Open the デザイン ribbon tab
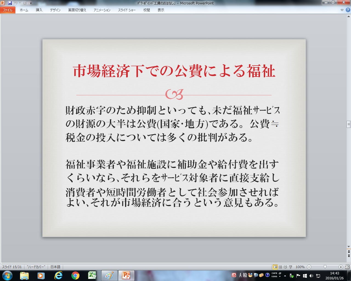 55,10
